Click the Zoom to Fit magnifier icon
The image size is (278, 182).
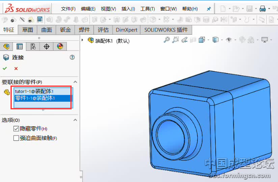[x=166, y=40]
